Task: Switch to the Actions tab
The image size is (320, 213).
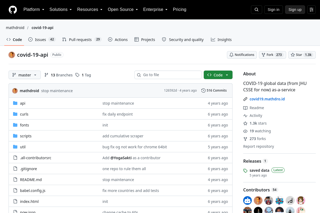Action: [x=118, y=39]
